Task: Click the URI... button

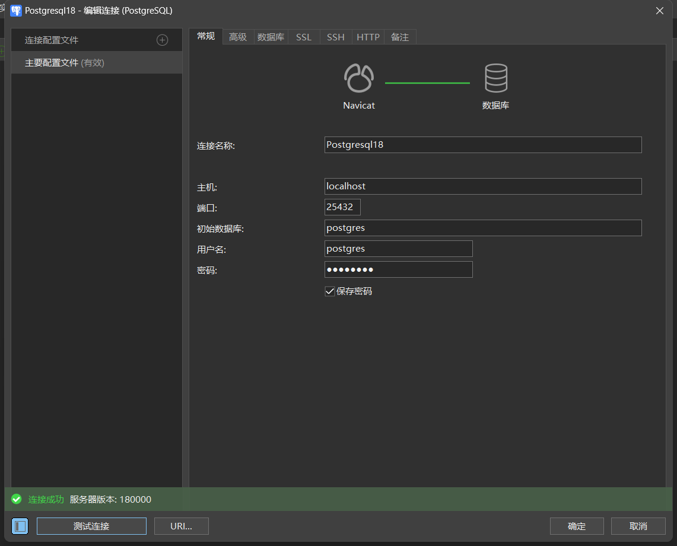Action: (x=182, y=526)
